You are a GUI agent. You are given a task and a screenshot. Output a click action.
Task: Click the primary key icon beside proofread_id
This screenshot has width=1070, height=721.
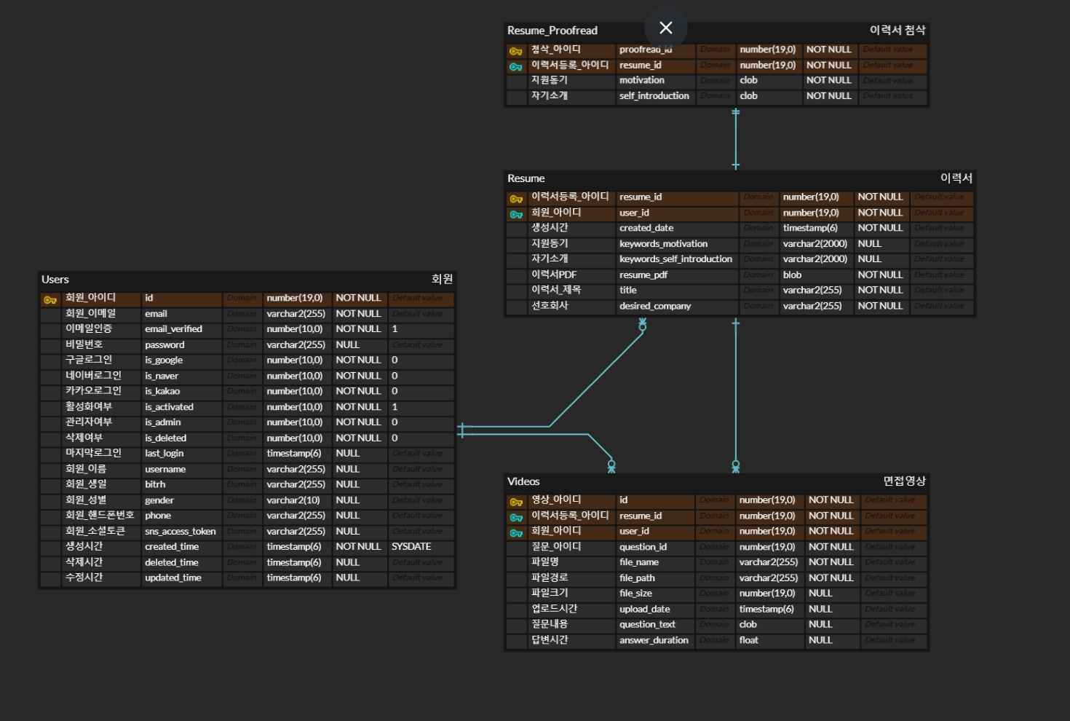coord(516,51)
